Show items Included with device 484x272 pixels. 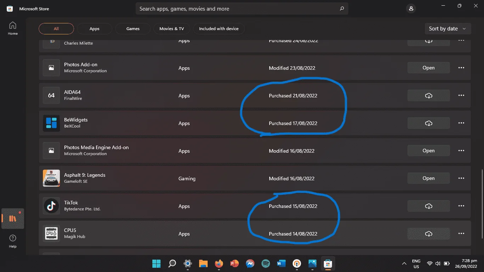[x=219, y=29]
